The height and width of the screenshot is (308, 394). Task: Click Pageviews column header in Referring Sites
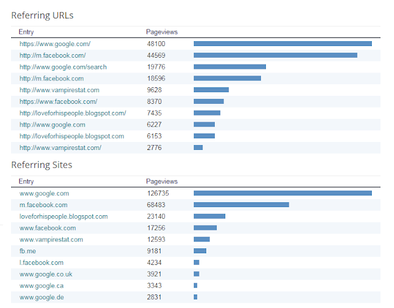pos(162,181)
